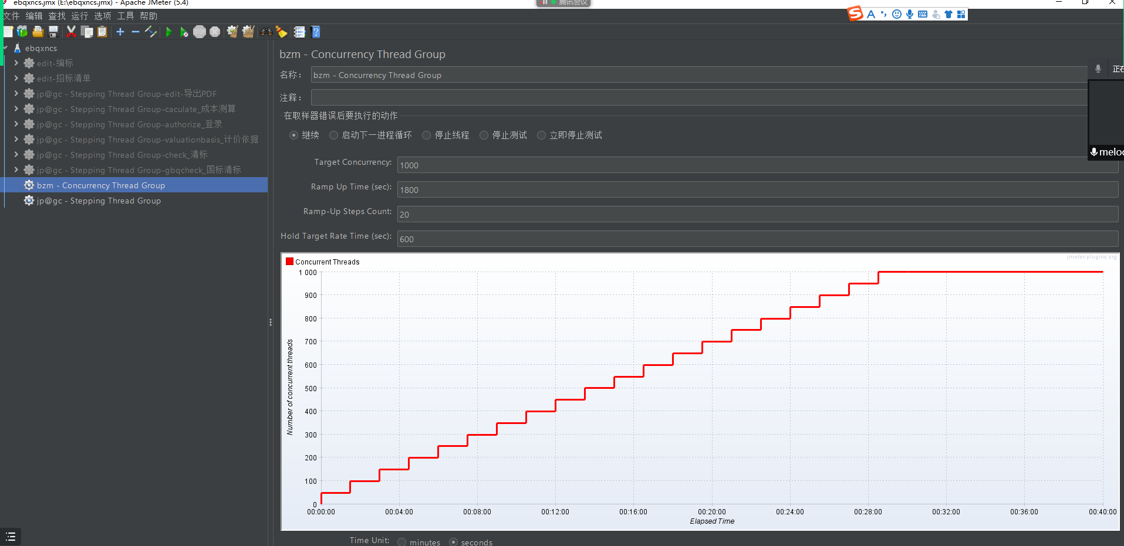Expand the edit-招标清单 tree node
The height and width of the screenshot is (546, 1124).
[16, 78]
